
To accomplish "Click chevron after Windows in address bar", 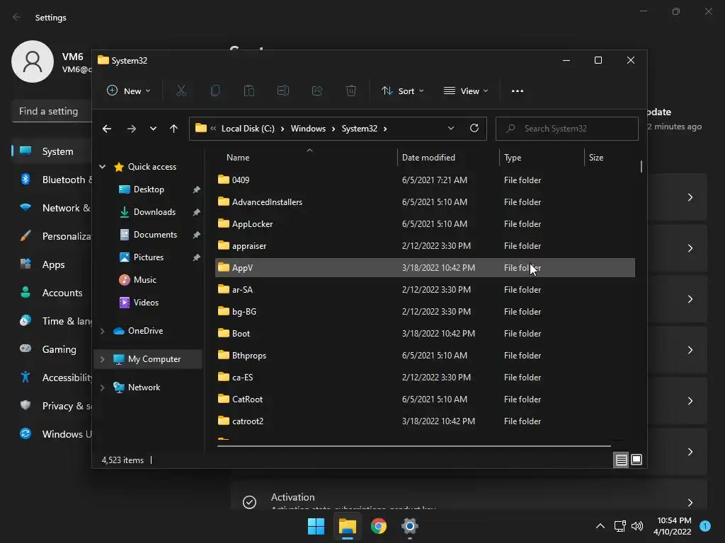I will tap(333, 129).
